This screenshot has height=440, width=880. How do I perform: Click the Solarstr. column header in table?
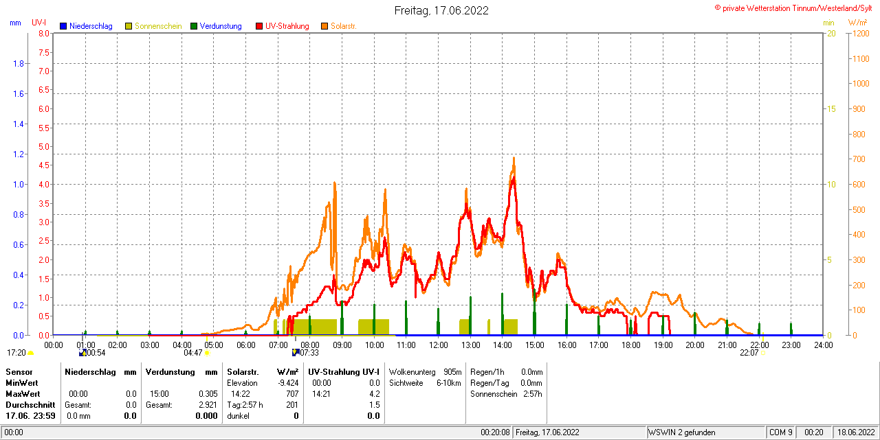pos(242,371)
